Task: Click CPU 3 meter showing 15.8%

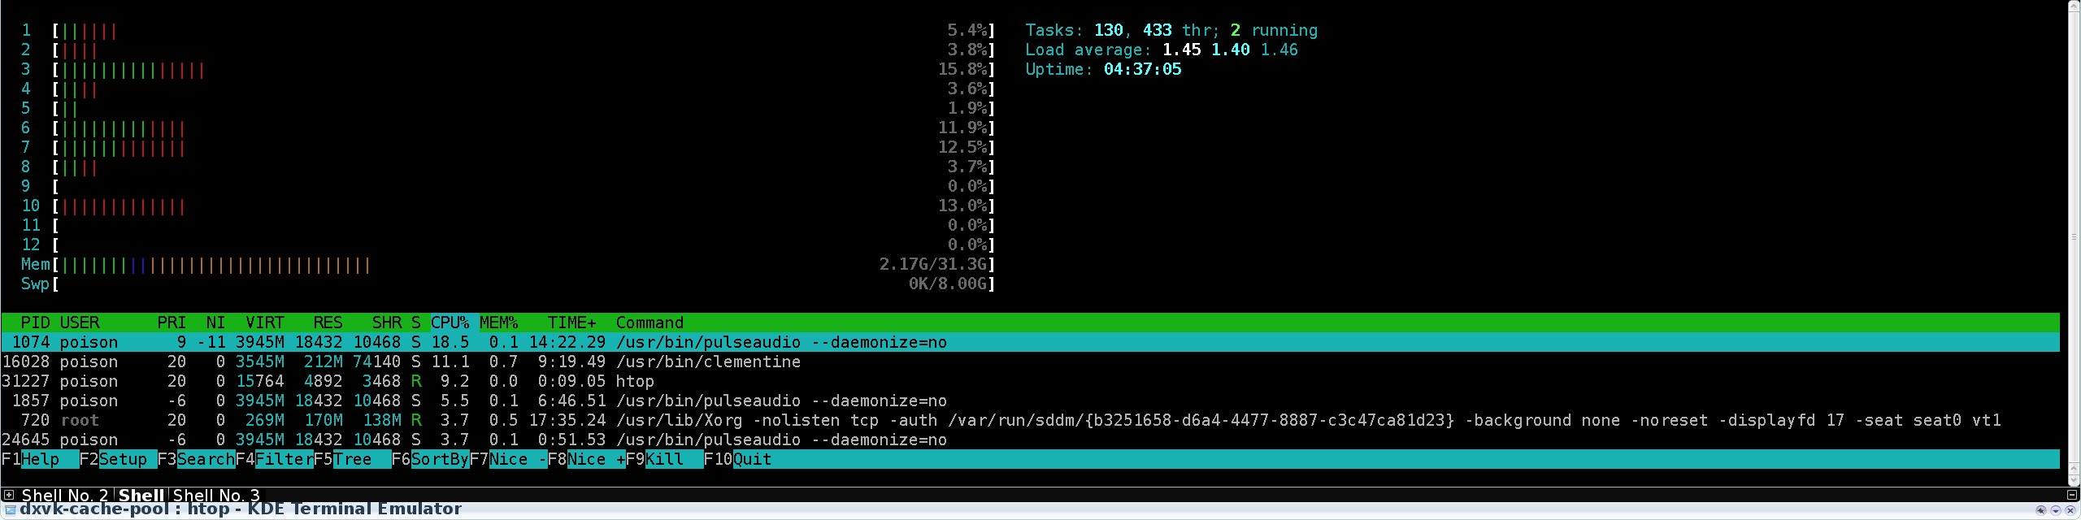Action: point(508,69)
